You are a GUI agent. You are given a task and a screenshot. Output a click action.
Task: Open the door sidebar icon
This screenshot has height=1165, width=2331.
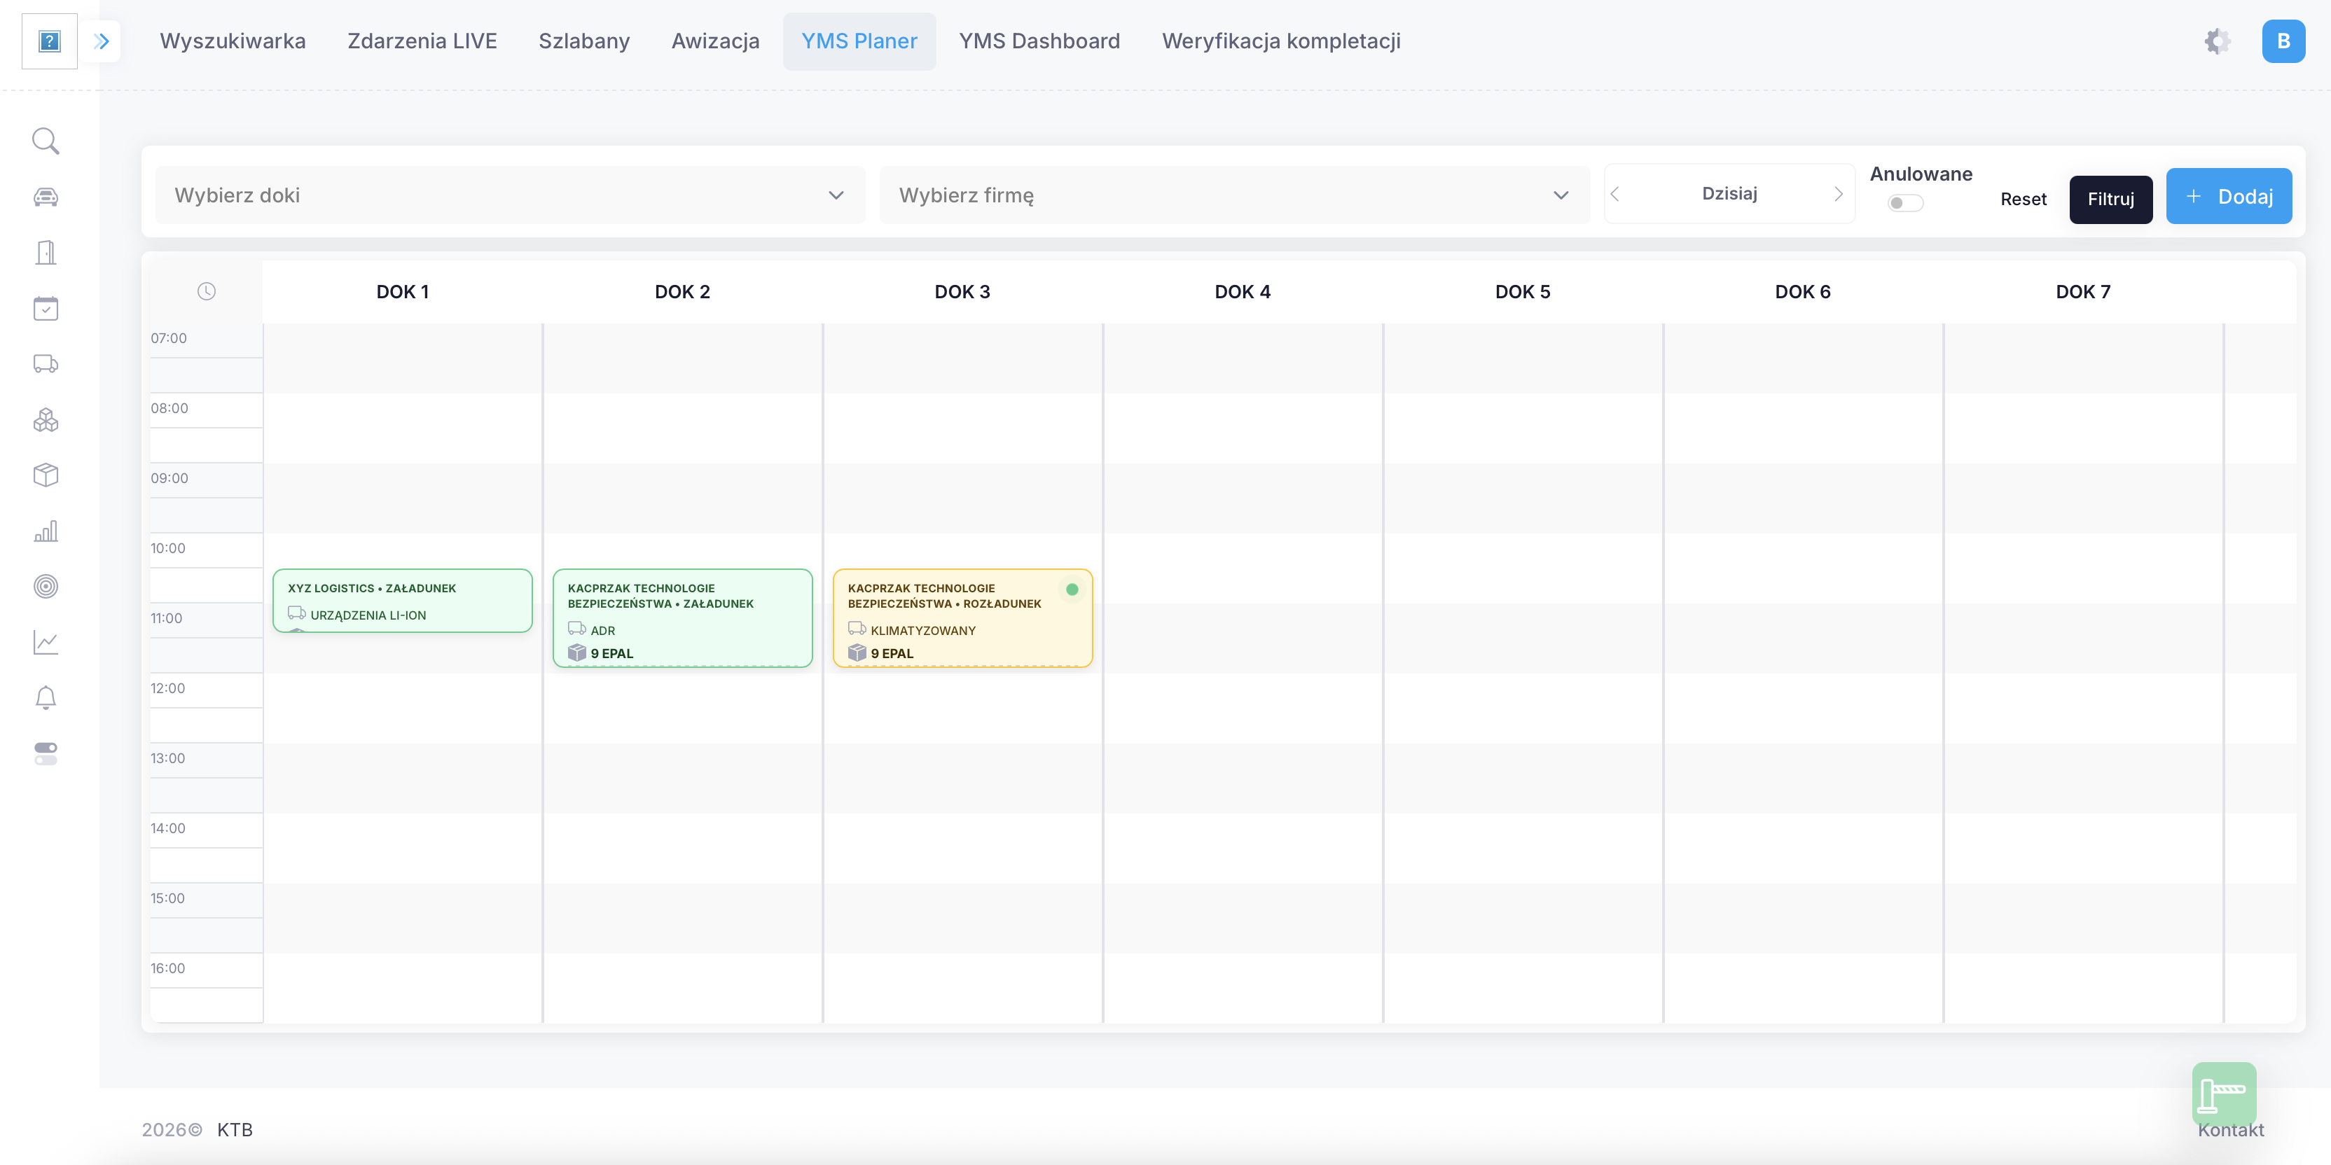(46, 252)
